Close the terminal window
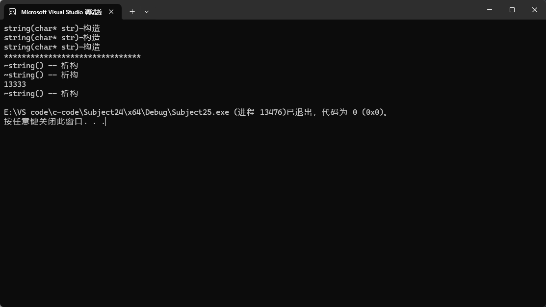 coord(535,10)
